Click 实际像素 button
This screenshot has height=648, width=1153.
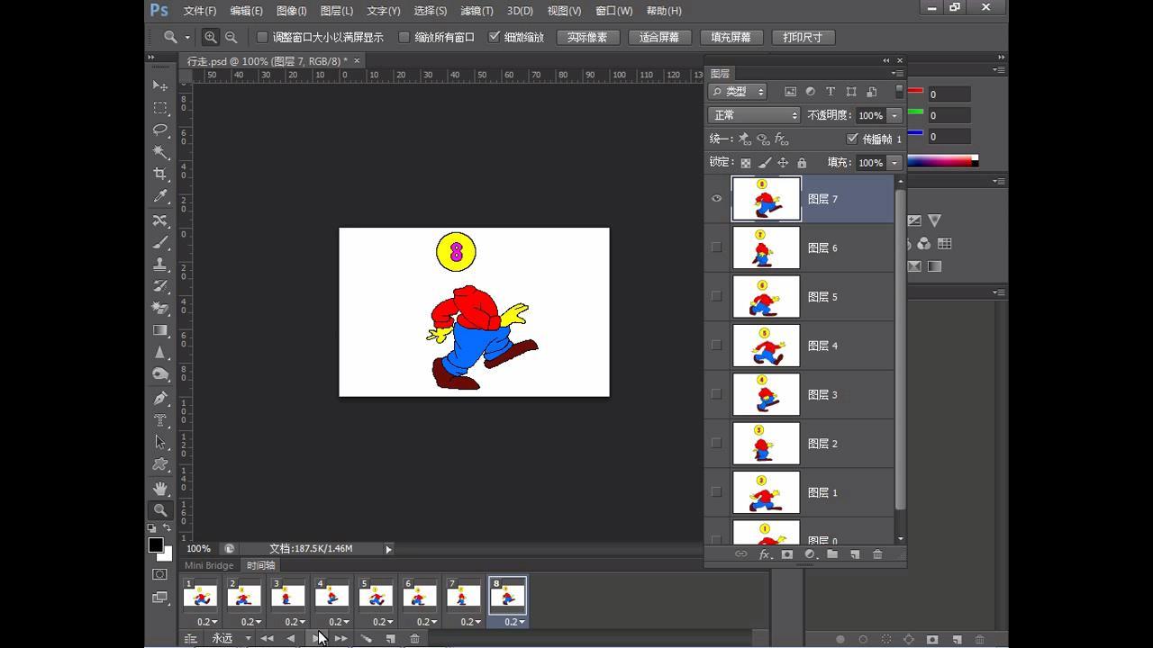587,37
